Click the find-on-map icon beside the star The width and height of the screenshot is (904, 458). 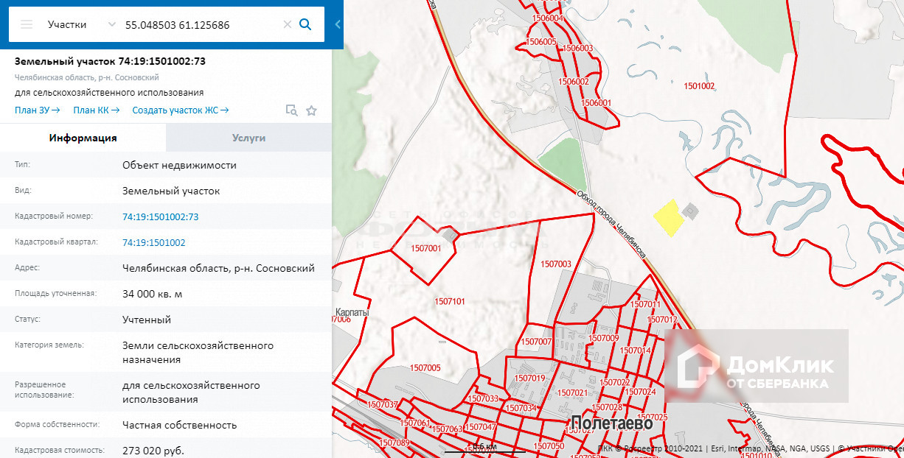pyautogui.click(x=292, y=110)
